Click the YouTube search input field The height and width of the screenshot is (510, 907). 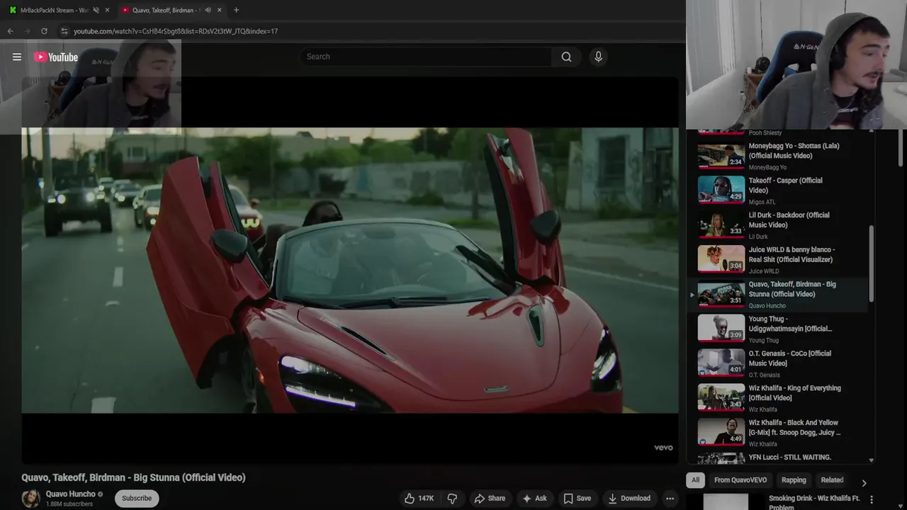point(425,57)
